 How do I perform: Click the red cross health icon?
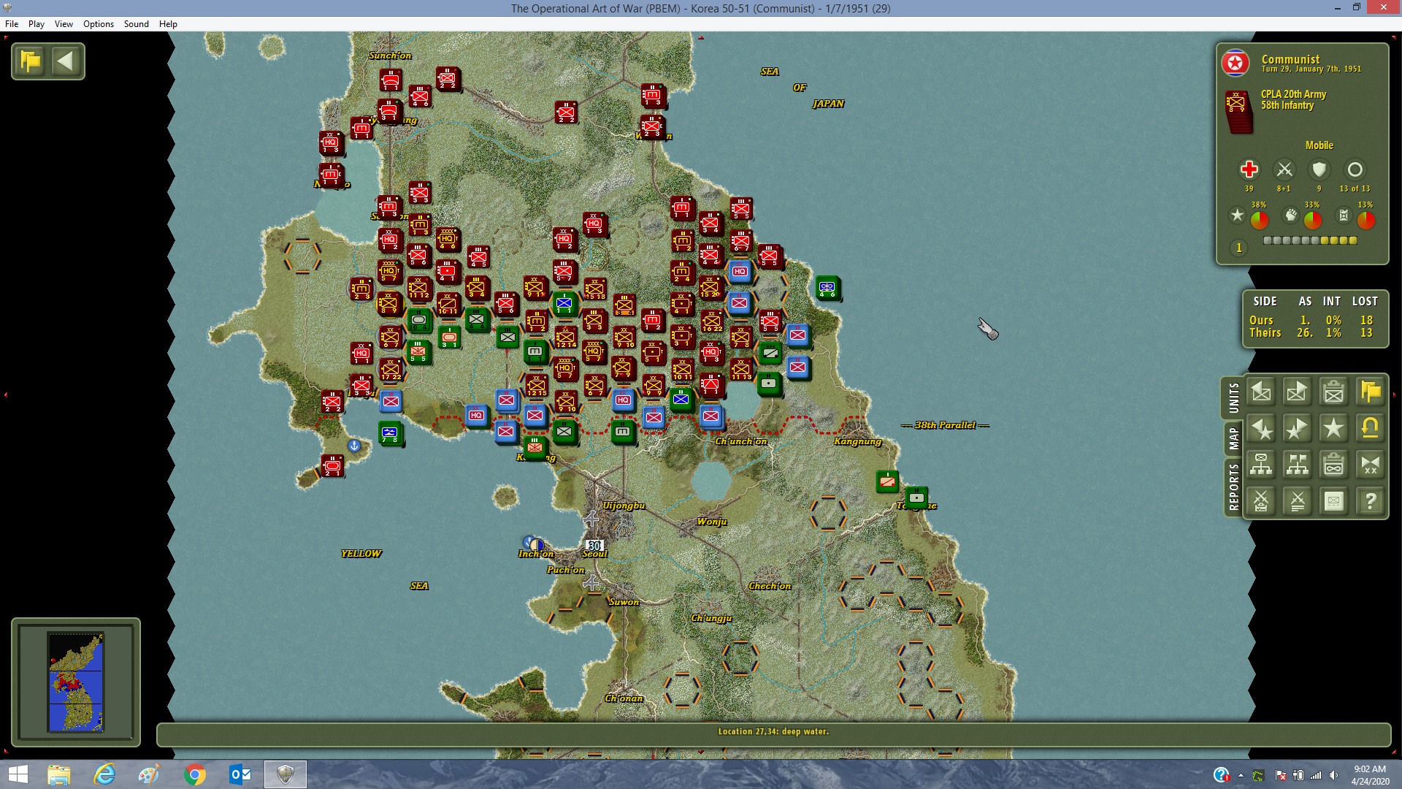point(1249,169)
